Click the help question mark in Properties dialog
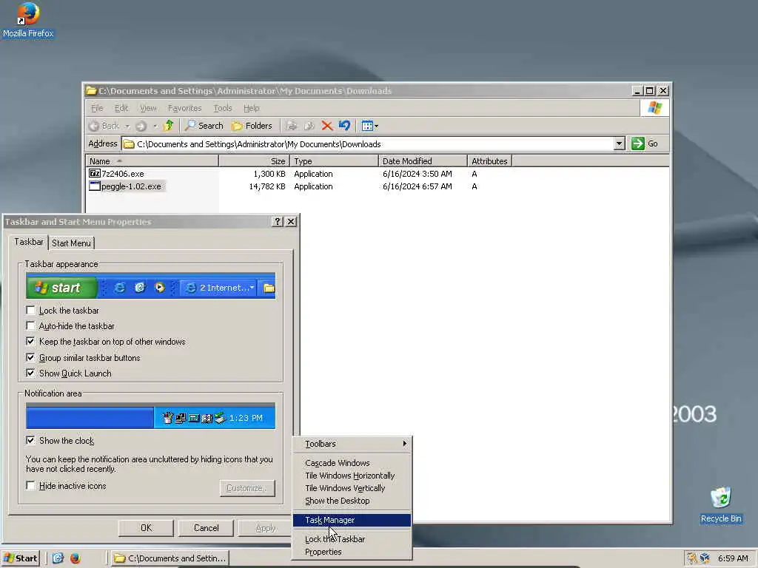758x568 pixels. pos(278,222)
